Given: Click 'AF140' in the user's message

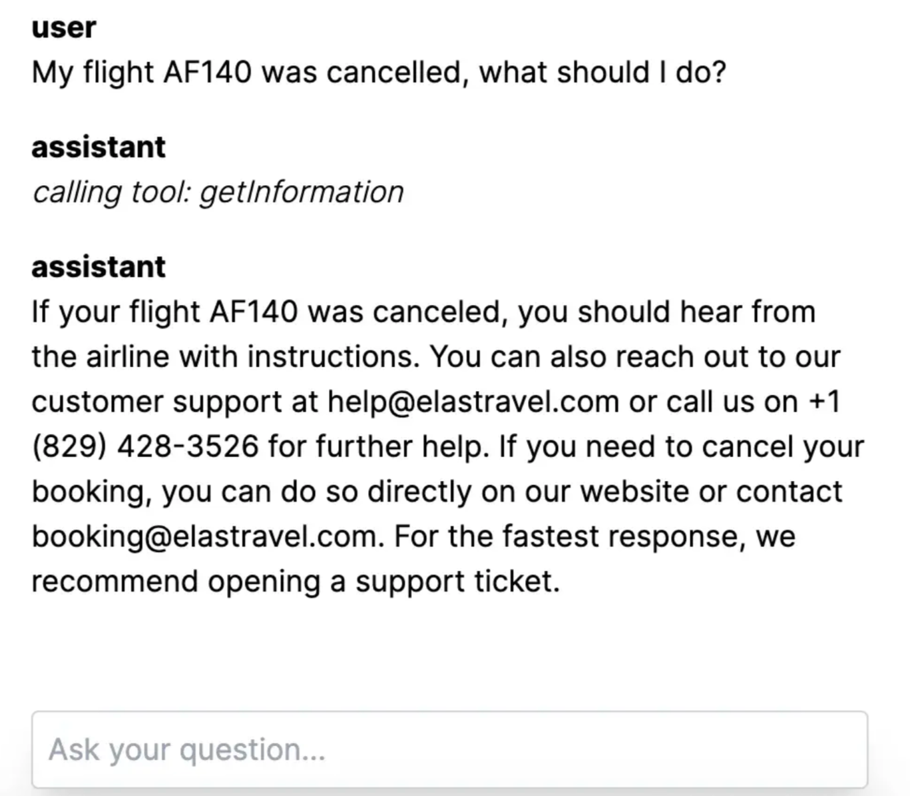Looking at the screenshot, I should point(207,72).
